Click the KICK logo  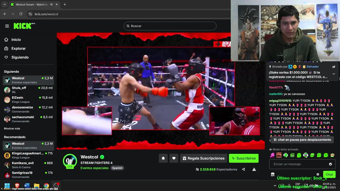(24, 26)
